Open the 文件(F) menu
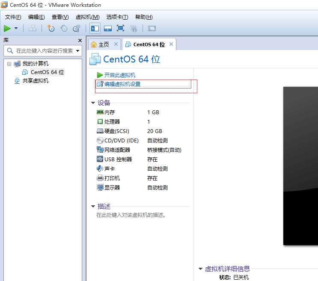The width and height of the screenshot is (318, 281). pyautogui.click(x=13, y=17)
